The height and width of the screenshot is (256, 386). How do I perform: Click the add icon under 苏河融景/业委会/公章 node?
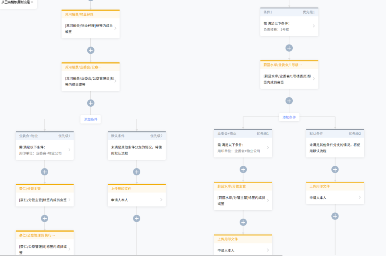(x=90, y=102)
